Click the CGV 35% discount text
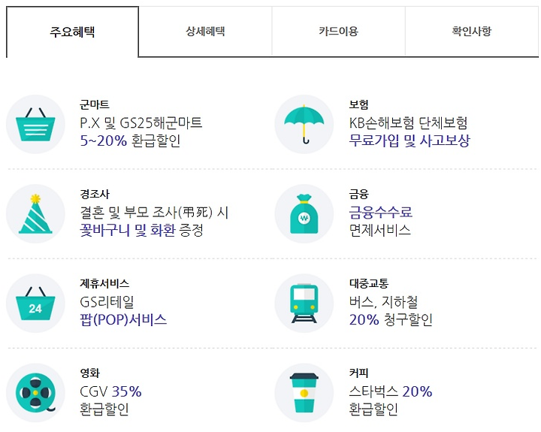The image size is (541, 432). 110,391
